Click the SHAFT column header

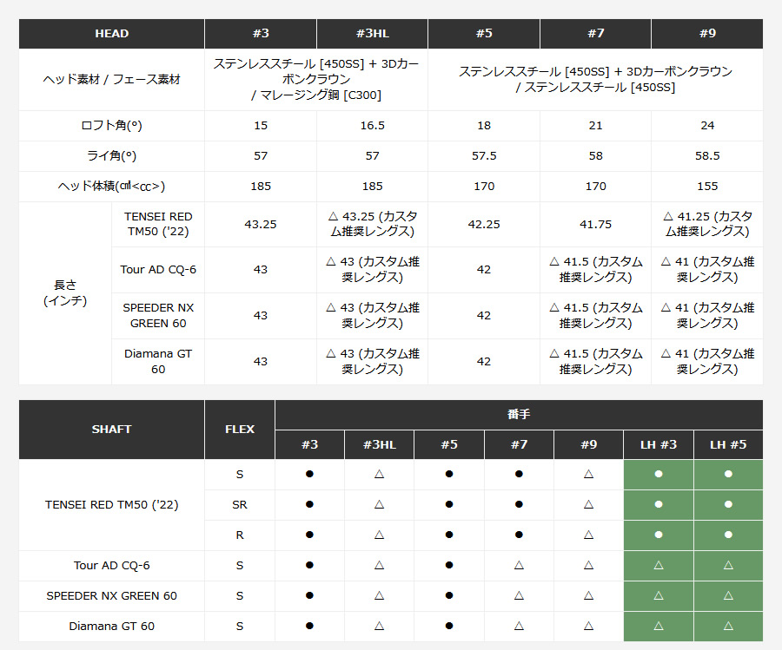click(112, 430)
